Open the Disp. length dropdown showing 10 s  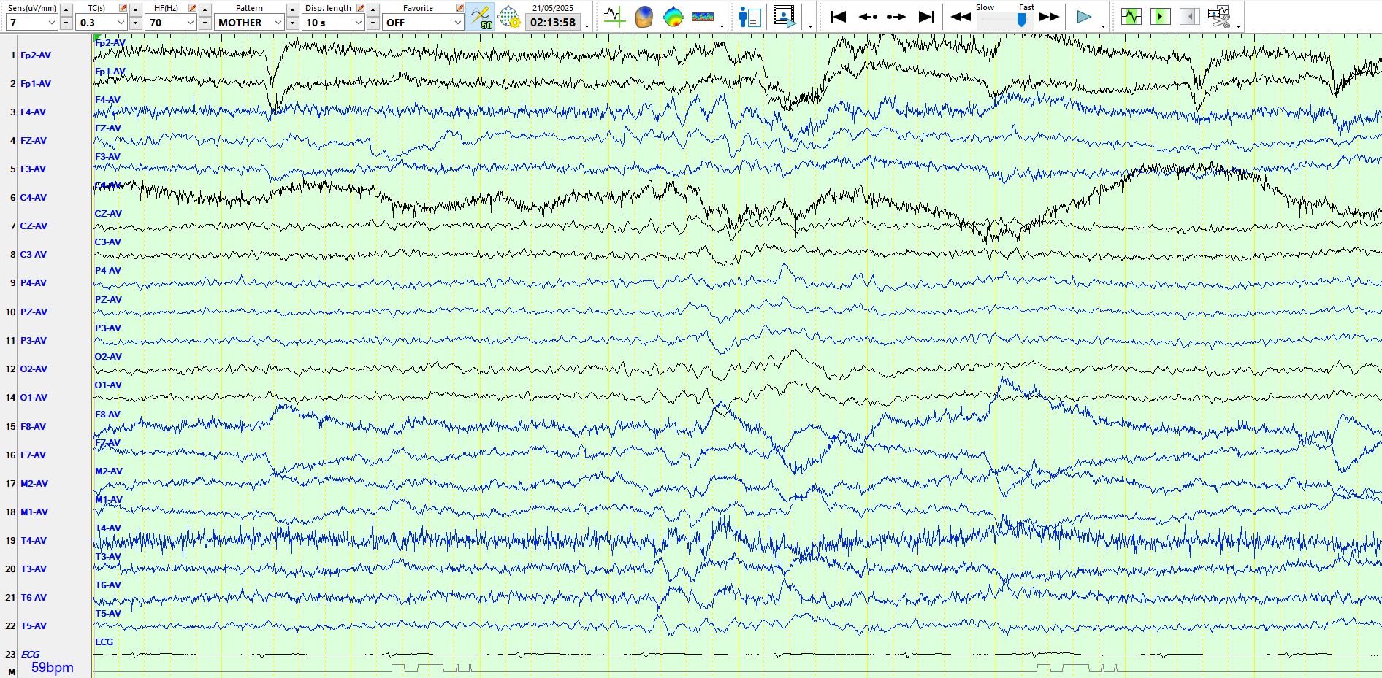tap(334, 23)
